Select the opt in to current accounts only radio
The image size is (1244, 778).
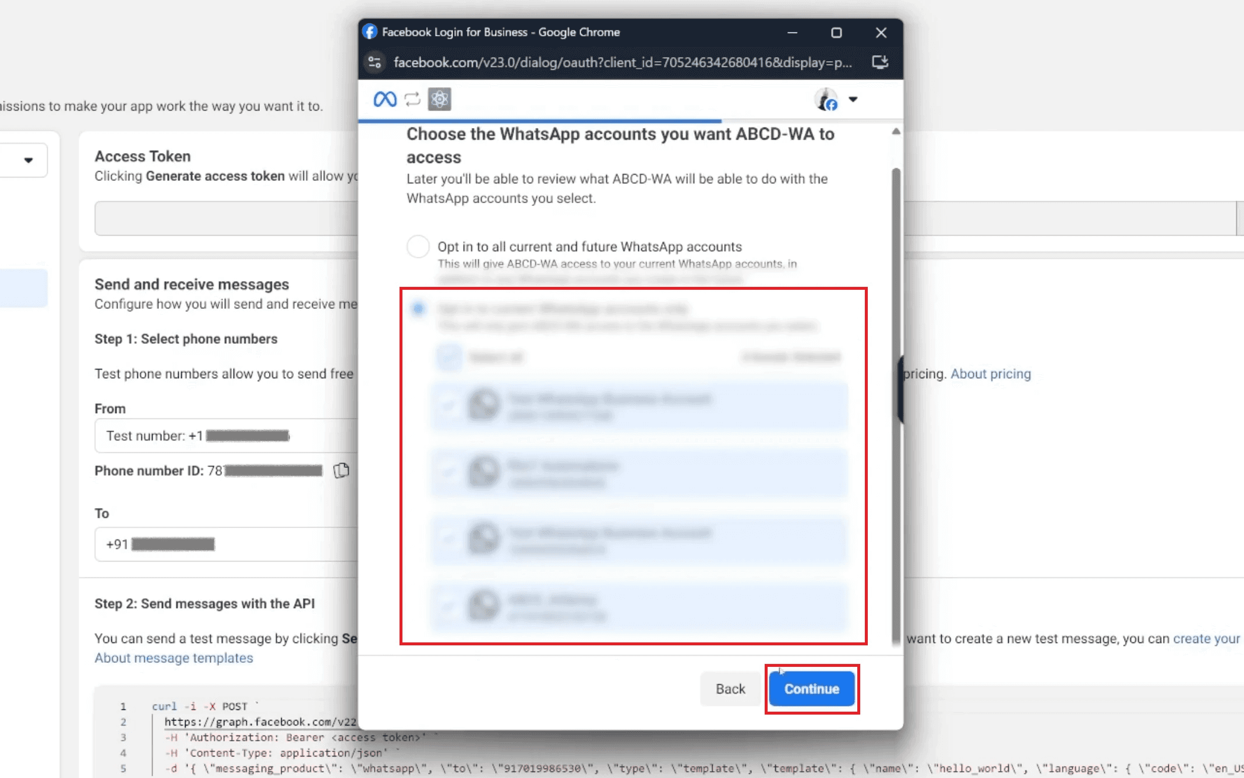pos(418,308)
